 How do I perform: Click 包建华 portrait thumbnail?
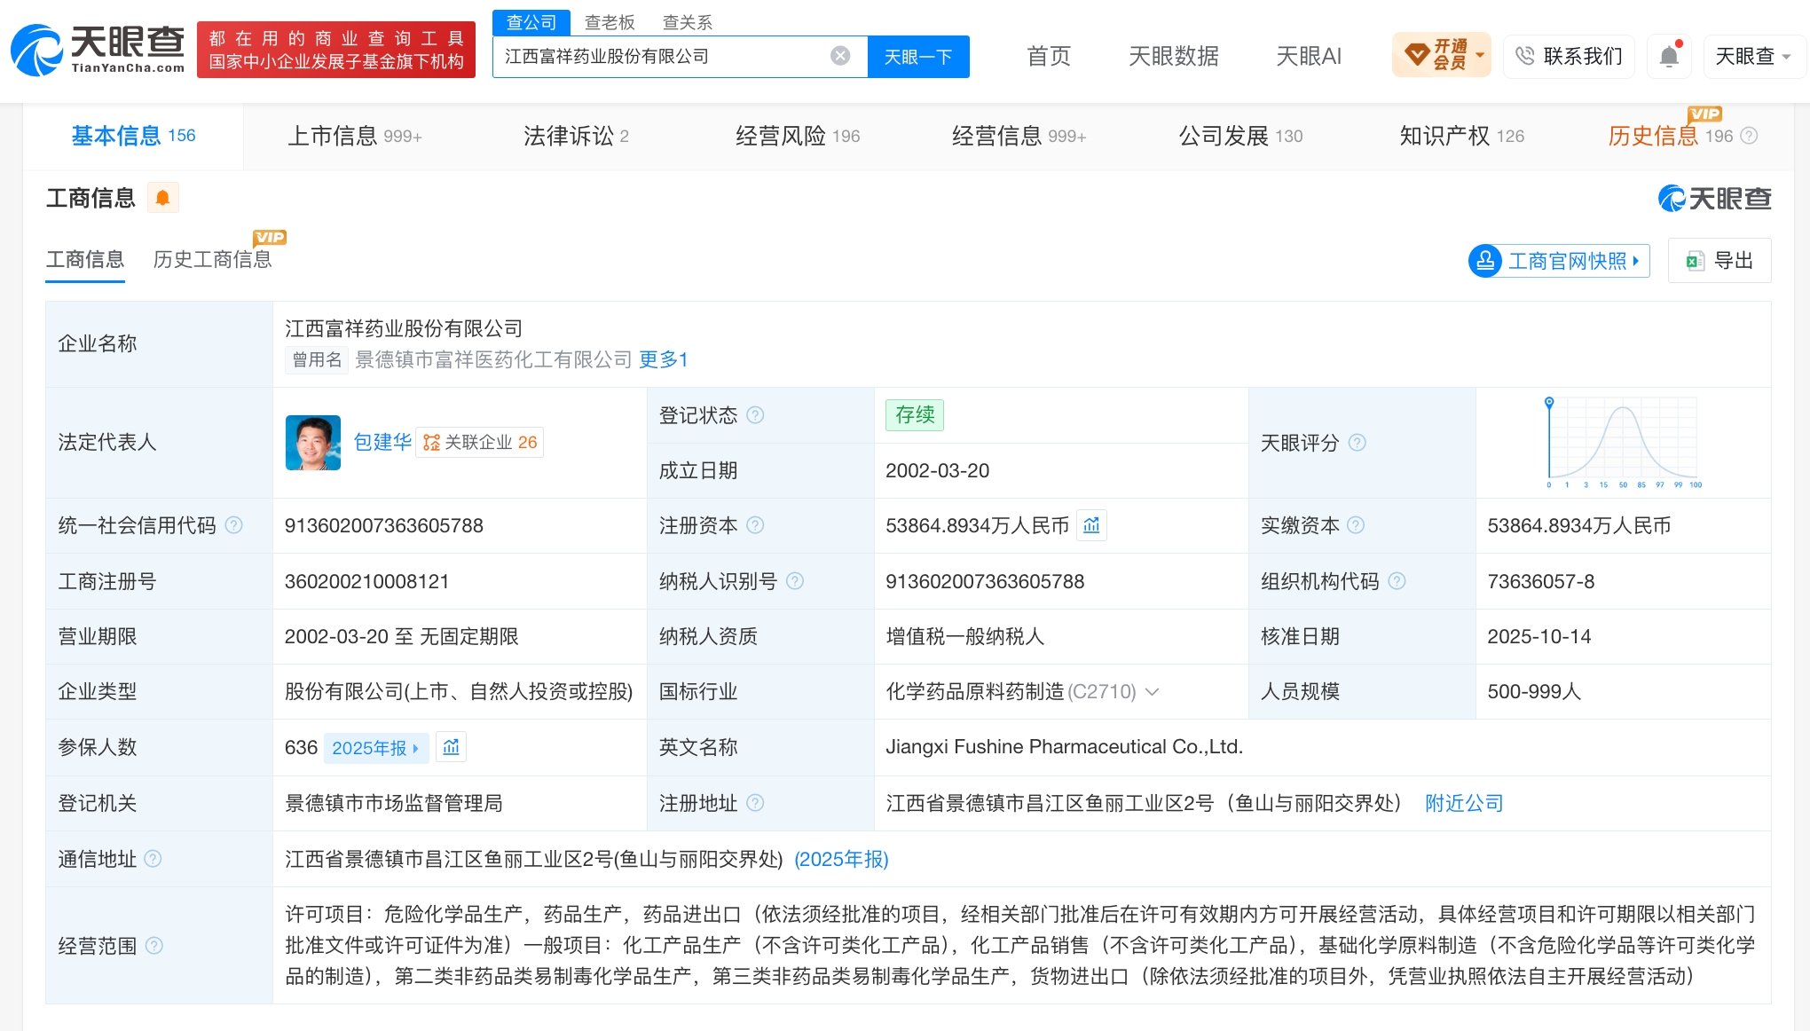tap(313, 443)
